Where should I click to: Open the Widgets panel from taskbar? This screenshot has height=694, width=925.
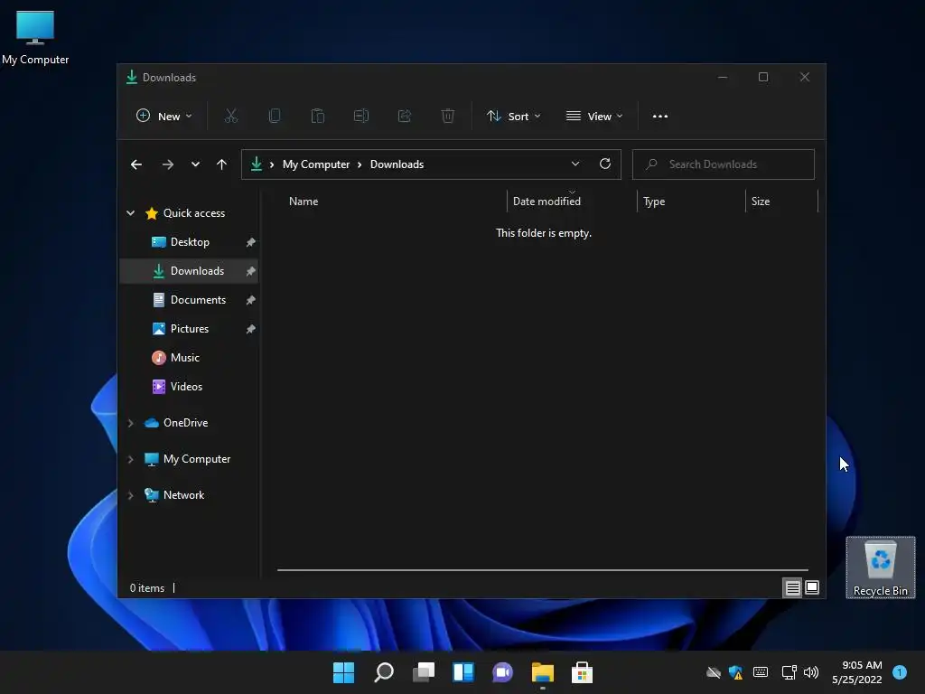(x=463, y=672)
